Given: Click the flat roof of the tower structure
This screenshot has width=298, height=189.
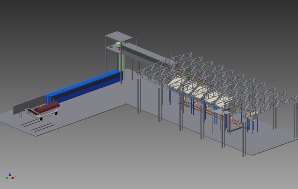Looking at the screenshot, I should coord(119,36).
